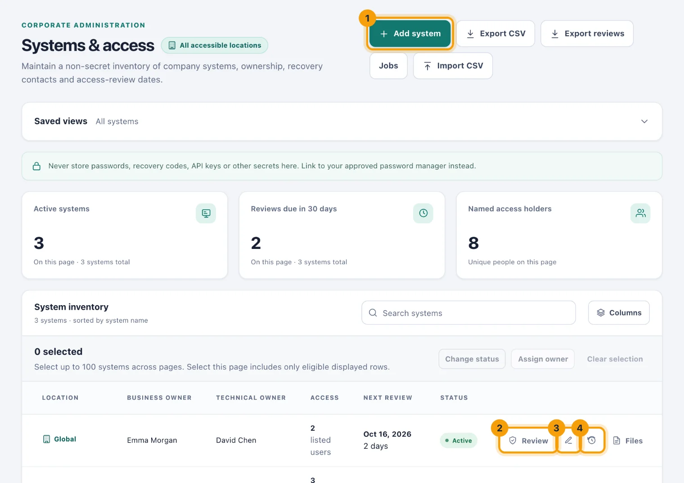684x483 pixels.
Task: Open the history clock icon in Global row
Action: pyautogui.click(x=592, y=441)
